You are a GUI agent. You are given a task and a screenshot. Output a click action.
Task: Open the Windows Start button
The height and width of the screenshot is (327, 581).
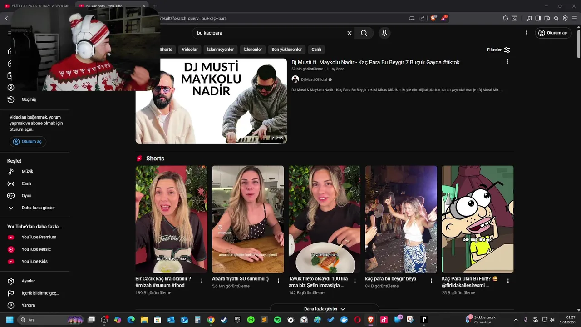10,320
